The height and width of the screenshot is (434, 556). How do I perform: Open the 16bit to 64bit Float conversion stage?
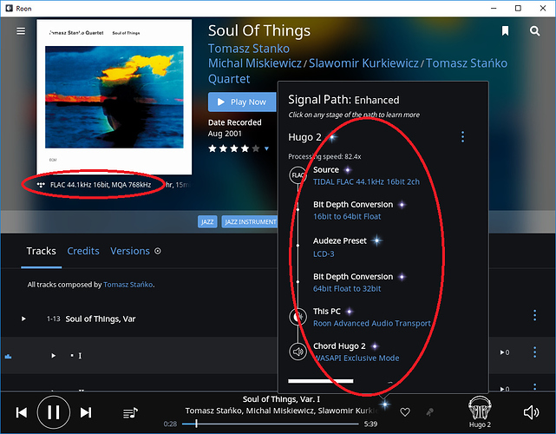pyautogui.click(x=347, y=216)
